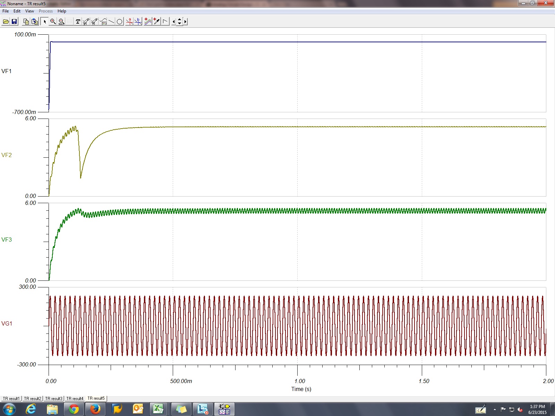Image resolution: width=555 pixels, height=416 pixels.
Task: Select the circle drawing tool
Action: [x=119, y=21]
